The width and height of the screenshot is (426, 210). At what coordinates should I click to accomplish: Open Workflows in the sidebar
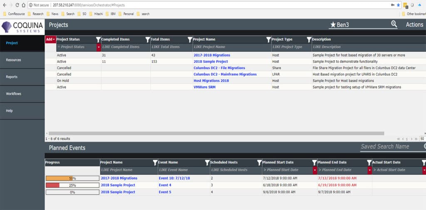pyautogui.click(x=22, y=94)
